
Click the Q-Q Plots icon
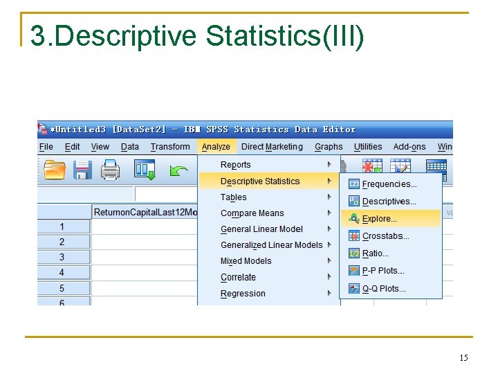pos(354,288)
